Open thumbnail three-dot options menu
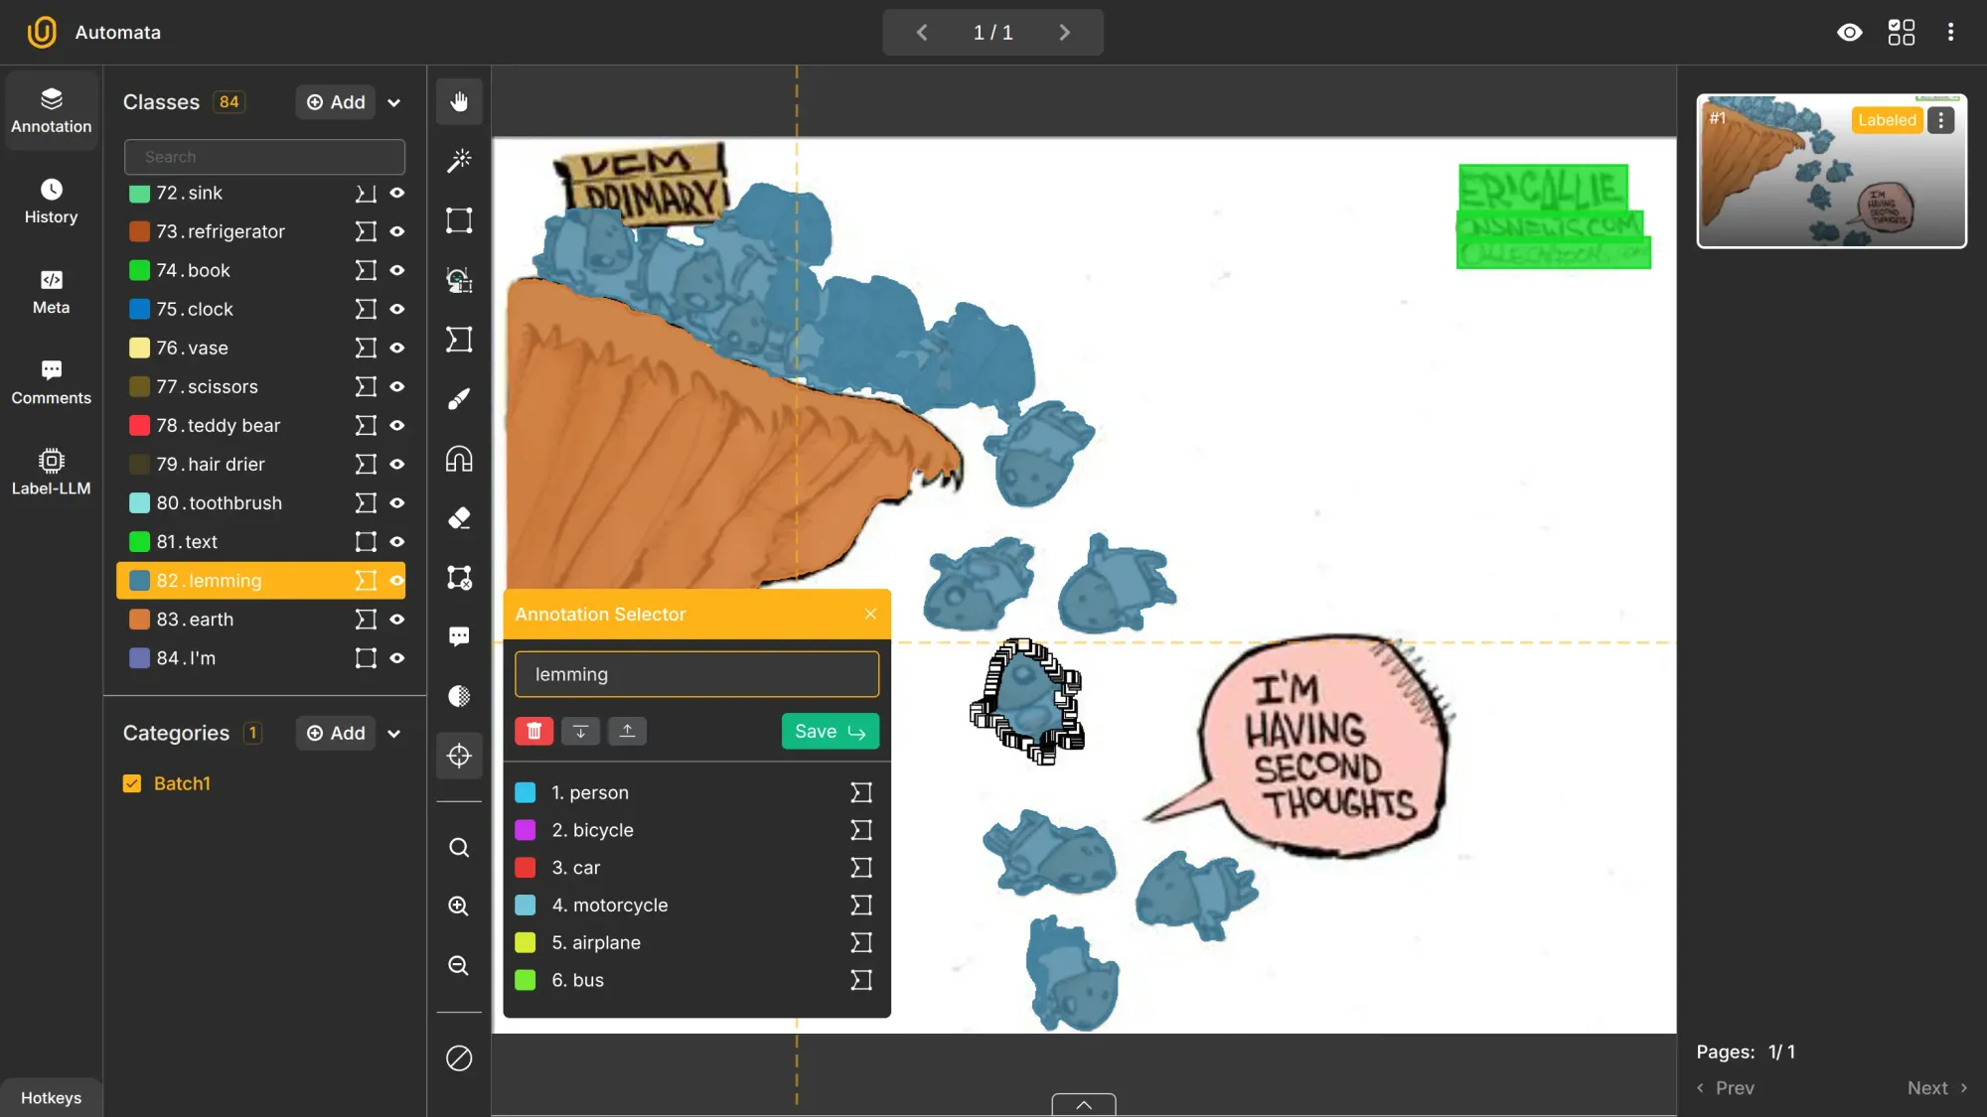The height and width of the screenshot is (1117, 1987). [x=1941, y=120]
